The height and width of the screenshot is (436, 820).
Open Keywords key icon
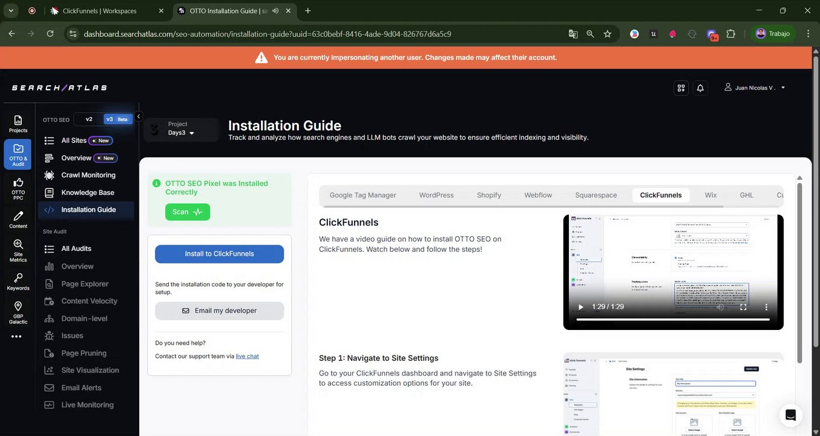18,282
